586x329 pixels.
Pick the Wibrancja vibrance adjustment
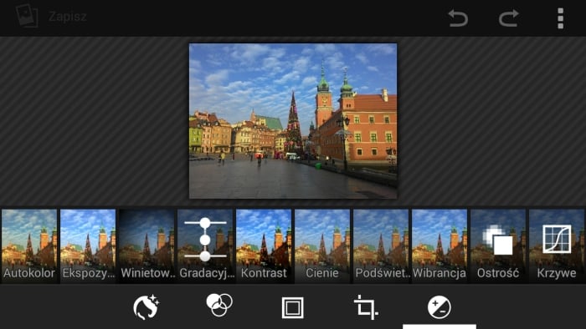(x=439, y=245)
